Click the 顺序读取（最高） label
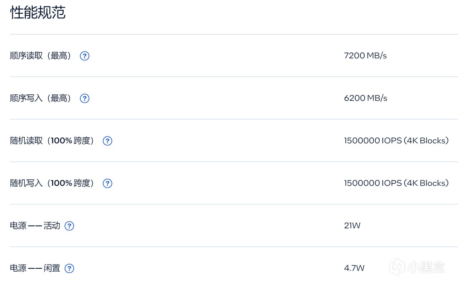 (40, 56)
